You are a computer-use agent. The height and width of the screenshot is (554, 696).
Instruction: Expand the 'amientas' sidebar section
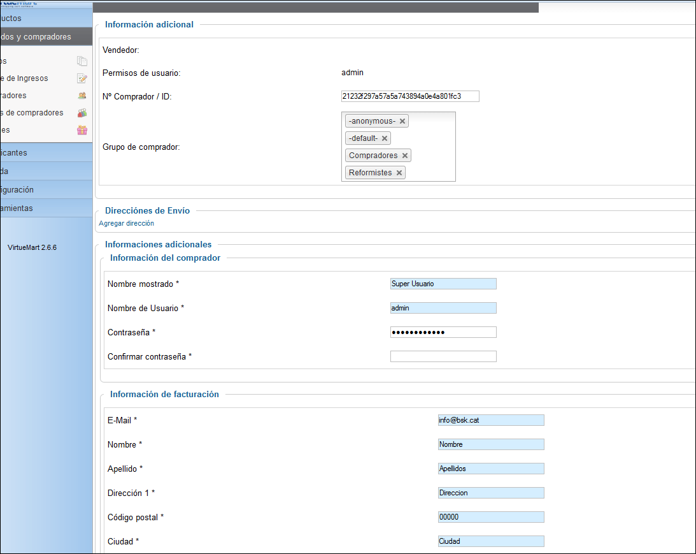(46, 208)
